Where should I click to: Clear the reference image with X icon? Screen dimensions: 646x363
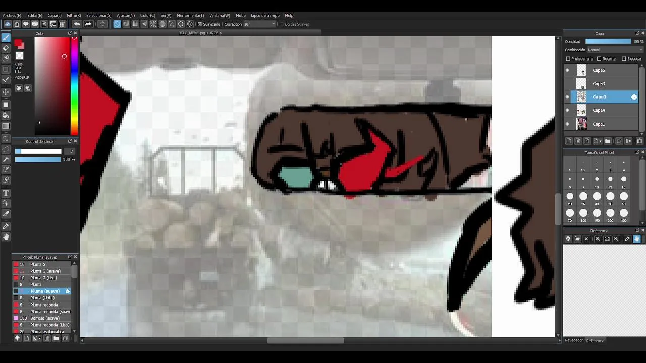[x=586, y=239]
